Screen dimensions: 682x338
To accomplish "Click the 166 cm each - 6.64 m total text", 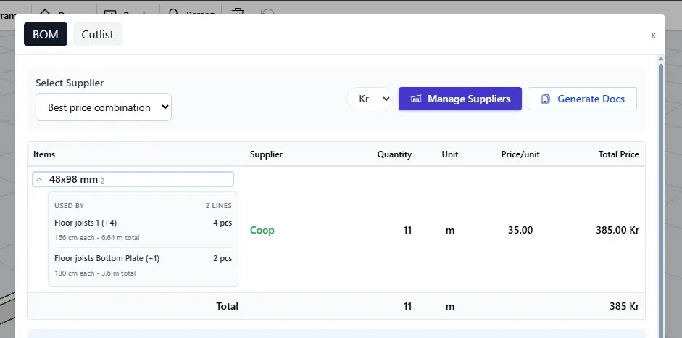I will pyautogui.click(x=96, y=238).
